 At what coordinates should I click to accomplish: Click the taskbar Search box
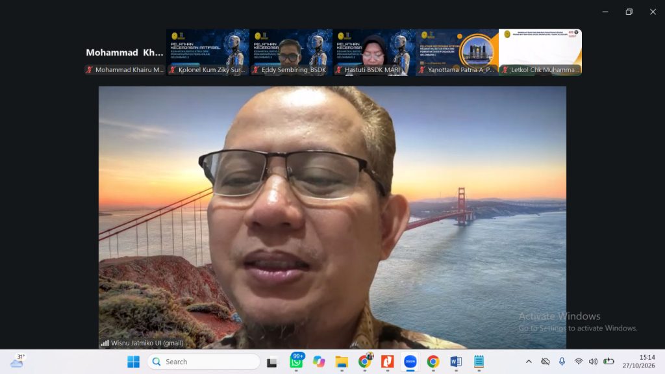(x=203, y=362)
